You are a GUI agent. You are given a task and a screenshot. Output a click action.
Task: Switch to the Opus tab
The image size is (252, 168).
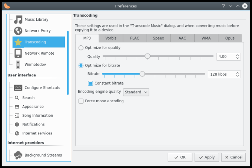229,38
